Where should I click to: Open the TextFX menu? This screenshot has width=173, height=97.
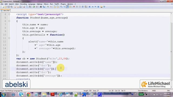(x=57, y=4)
